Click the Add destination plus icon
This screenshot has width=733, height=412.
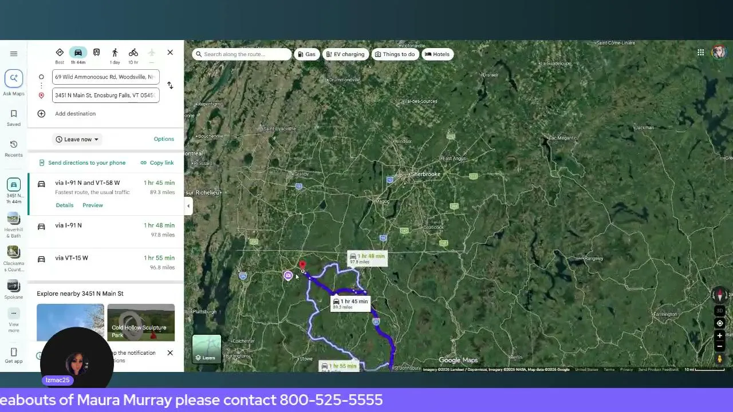pyautogui.click(x=41, y=113)
